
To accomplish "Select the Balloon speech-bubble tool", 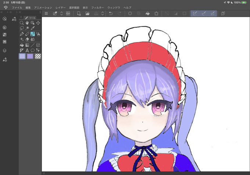I will [x=33, y=50].
